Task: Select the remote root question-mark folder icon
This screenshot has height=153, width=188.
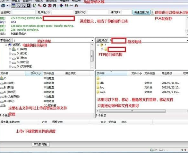Action: point(102,45)
